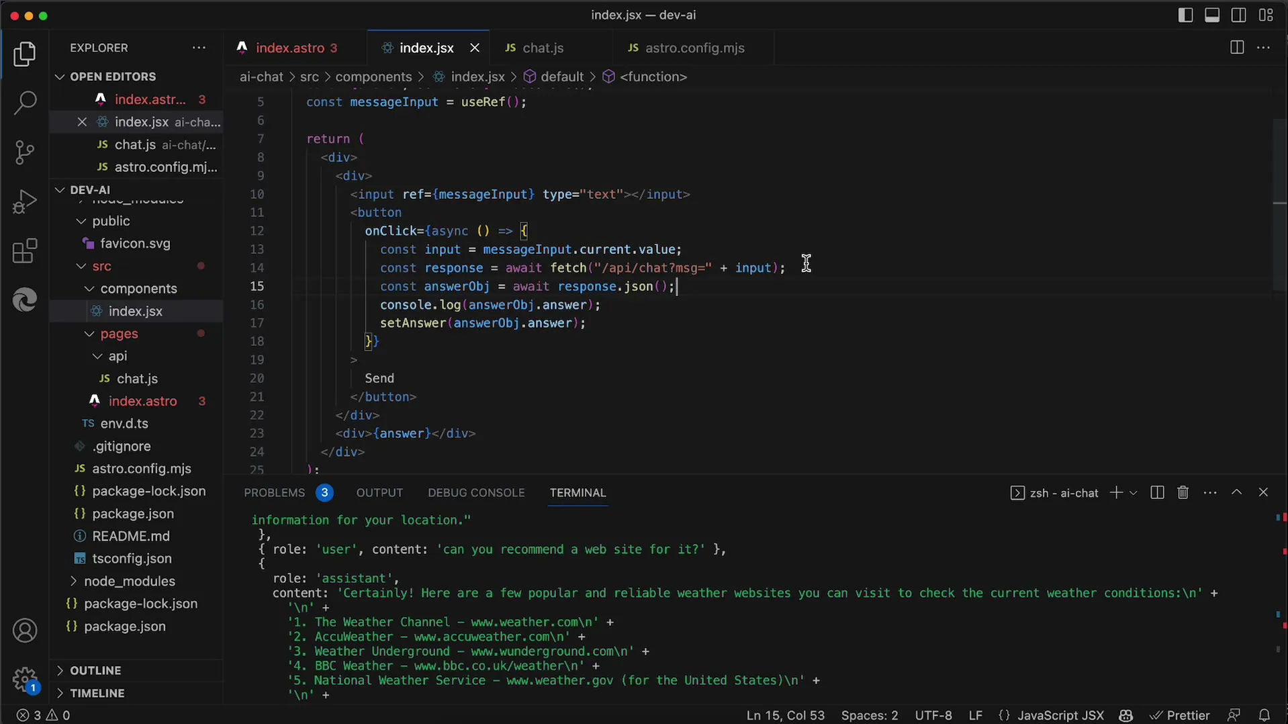Screen dimensions: 1288x724
Task: Click UTF-8 encoding in status bar
Action: (933, 715)
